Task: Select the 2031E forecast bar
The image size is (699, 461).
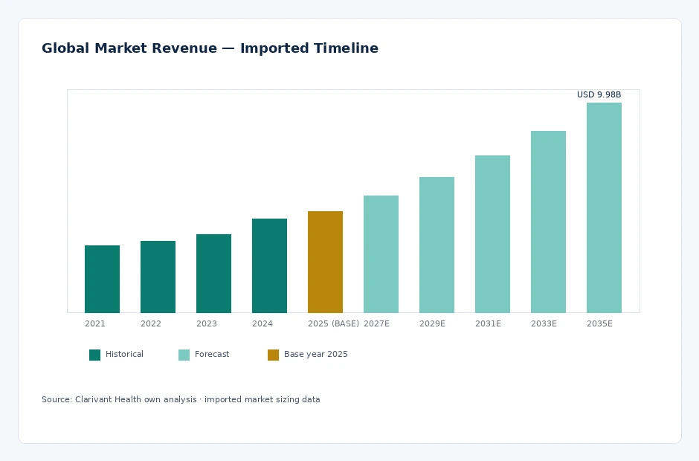Action: tap(492, 234)
